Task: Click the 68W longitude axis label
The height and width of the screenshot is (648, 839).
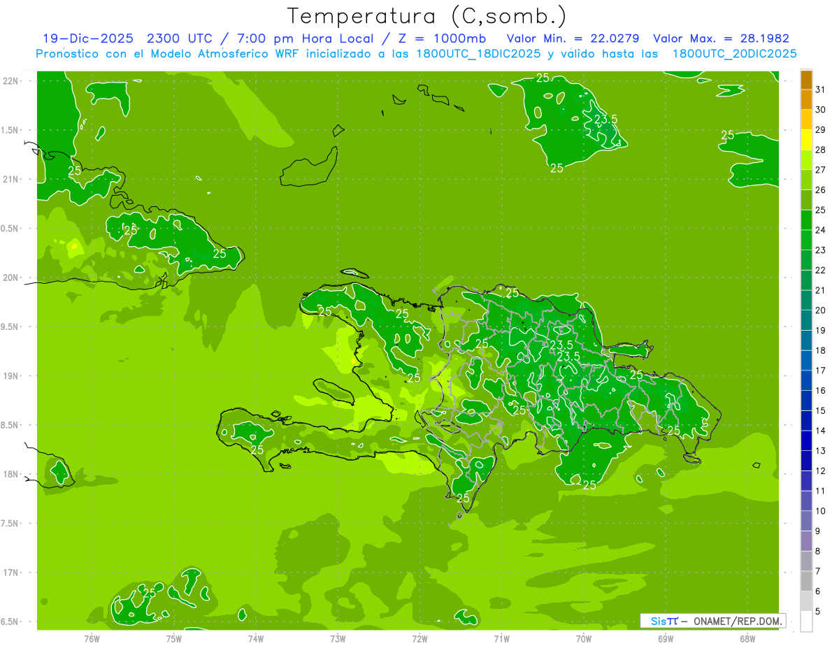Action: point(747,639)
